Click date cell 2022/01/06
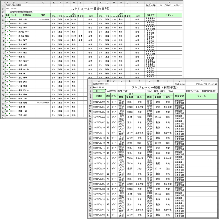Image resolution: width=219 pixels, height=219 pixels. click(x=99, y=117)
